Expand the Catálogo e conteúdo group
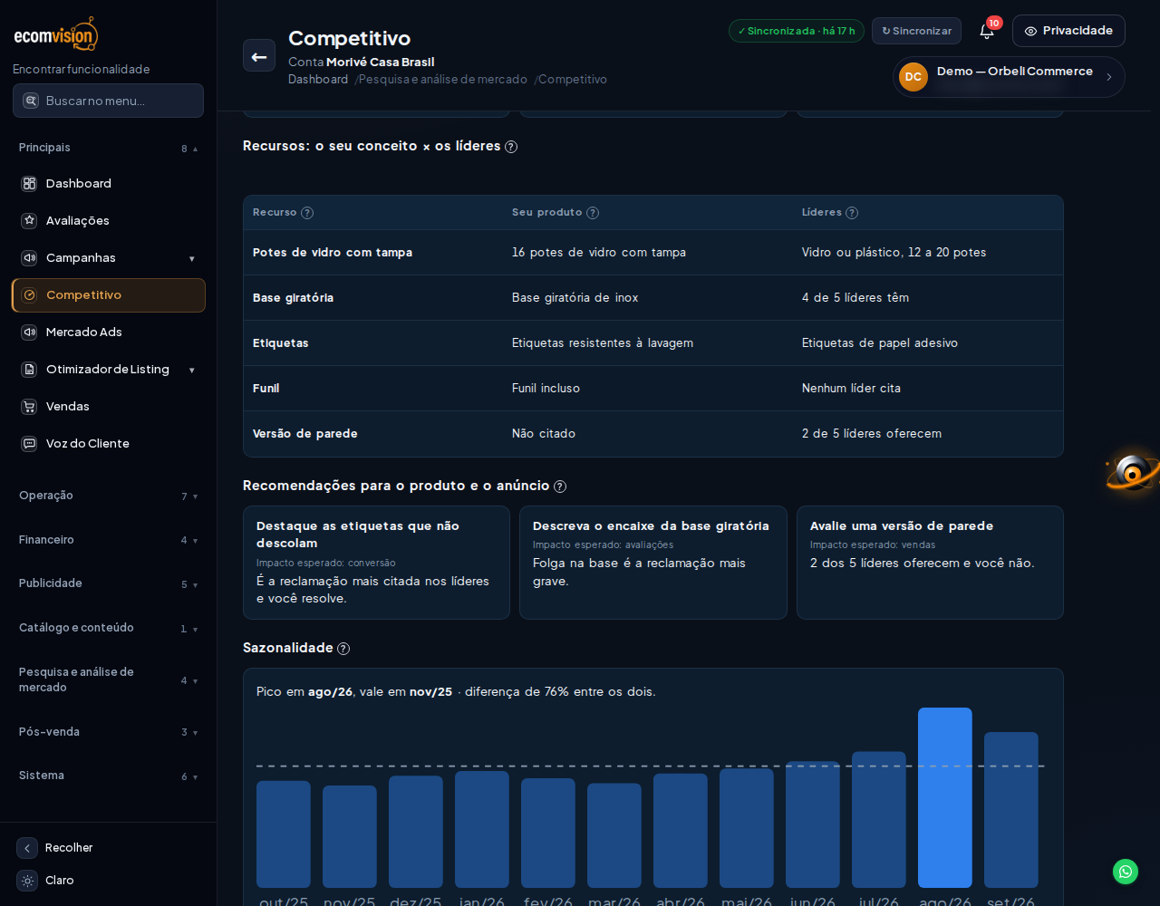1160x906 pixels. 109,628
